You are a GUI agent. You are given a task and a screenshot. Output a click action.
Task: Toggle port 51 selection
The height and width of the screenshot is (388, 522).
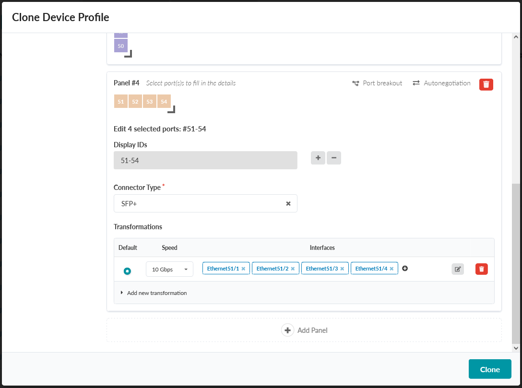point(121,102)
